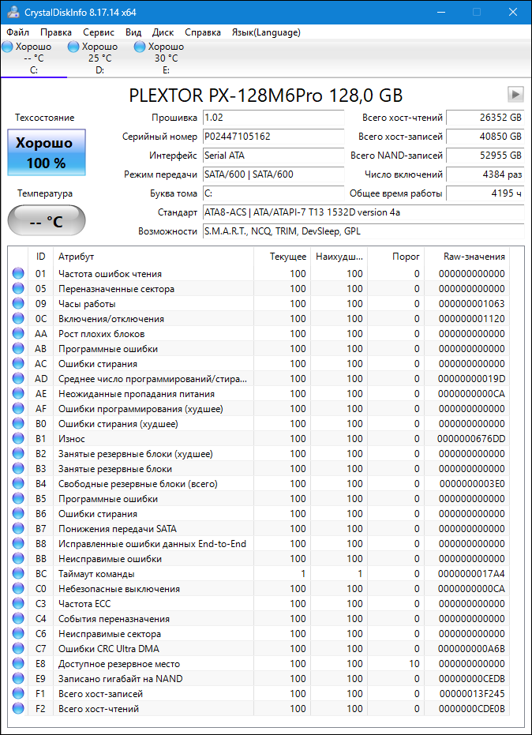Screen dimensions: 532x735
Task: Click the -- °C temperature button
Action: [47, 220]
